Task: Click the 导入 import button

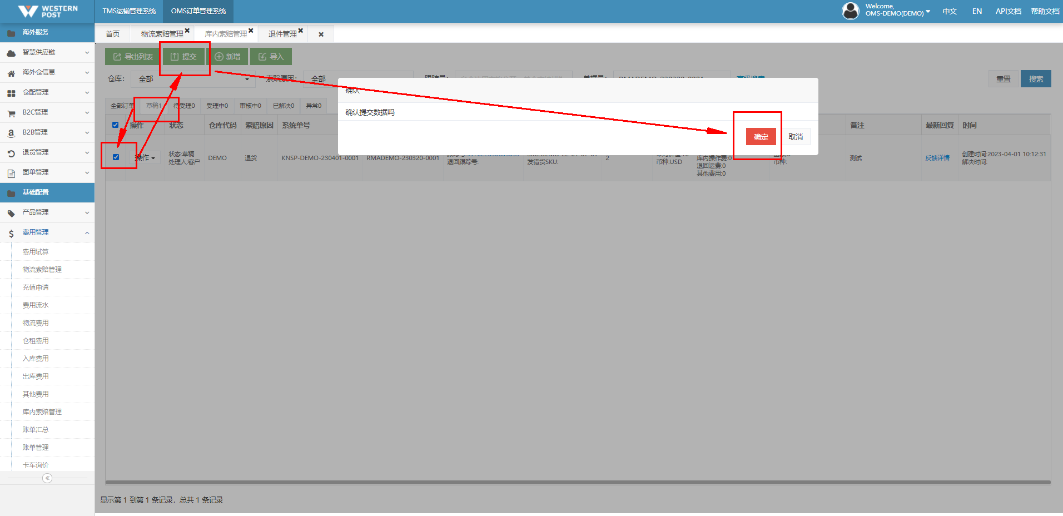Action: (x=271, y=57)
